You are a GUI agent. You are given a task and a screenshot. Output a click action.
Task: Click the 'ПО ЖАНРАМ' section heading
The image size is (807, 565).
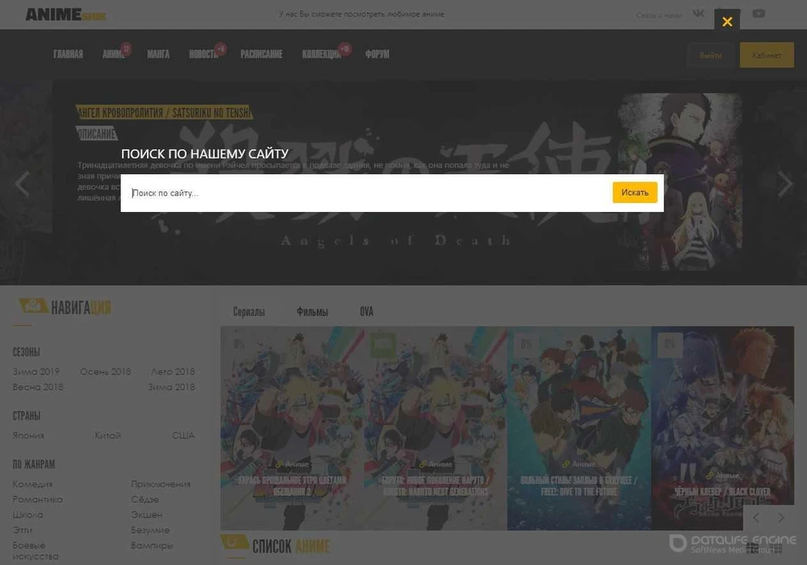tap(33, 464)
